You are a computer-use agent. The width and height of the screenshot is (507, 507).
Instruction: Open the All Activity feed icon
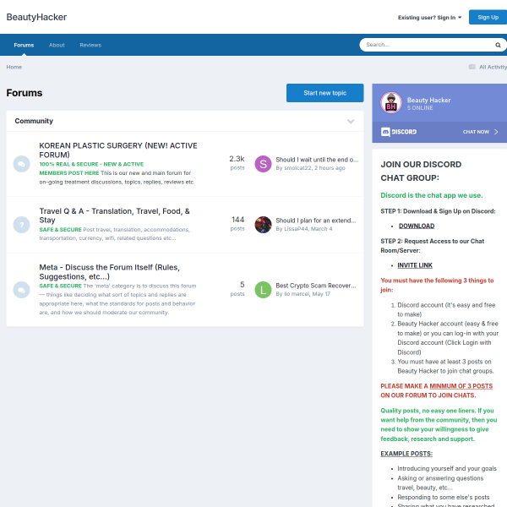(x=472, y=67)
